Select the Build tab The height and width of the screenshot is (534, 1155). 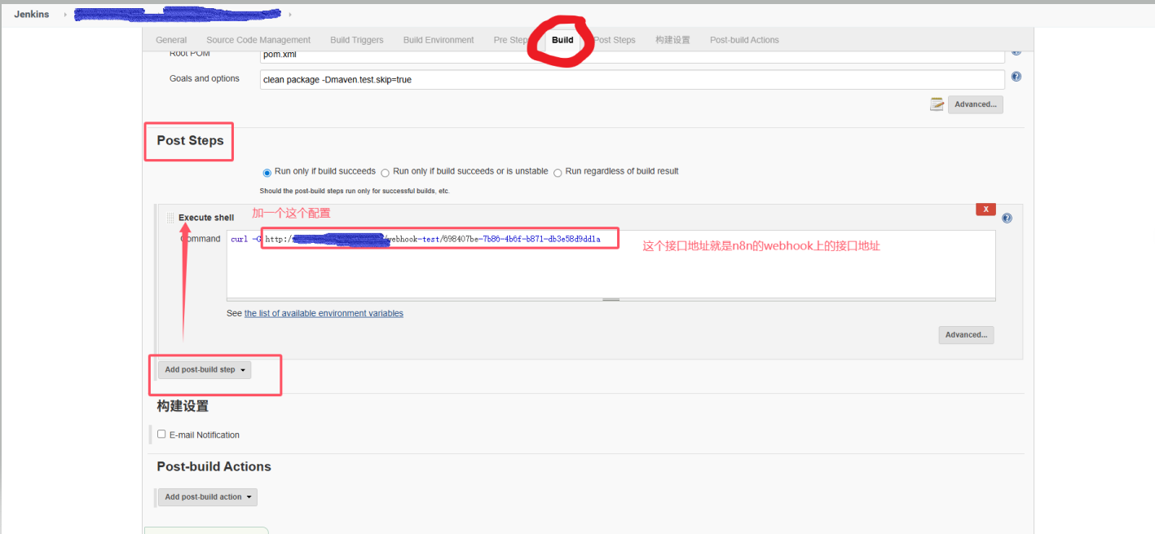point(562,40)
